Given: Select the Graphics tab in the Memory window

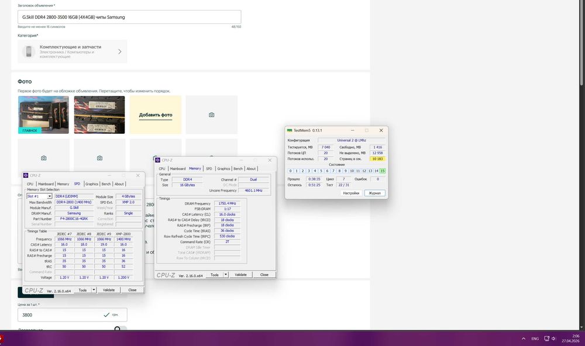Looking at the screenshot, I should (223, 168).
